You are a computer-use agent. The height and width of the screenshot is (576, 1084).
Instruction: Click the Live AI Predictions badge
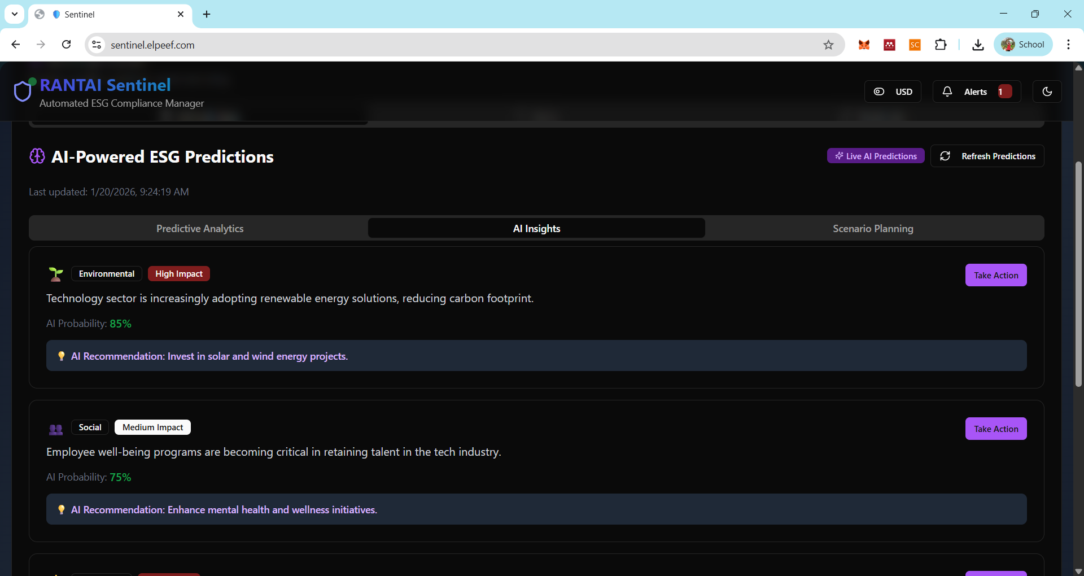pos(876,156)
